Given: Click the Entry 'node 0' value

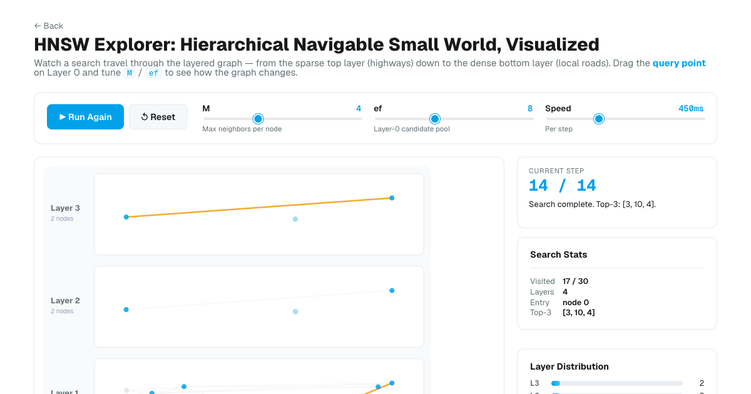Looking at the screenshot, I should point(576,303).
